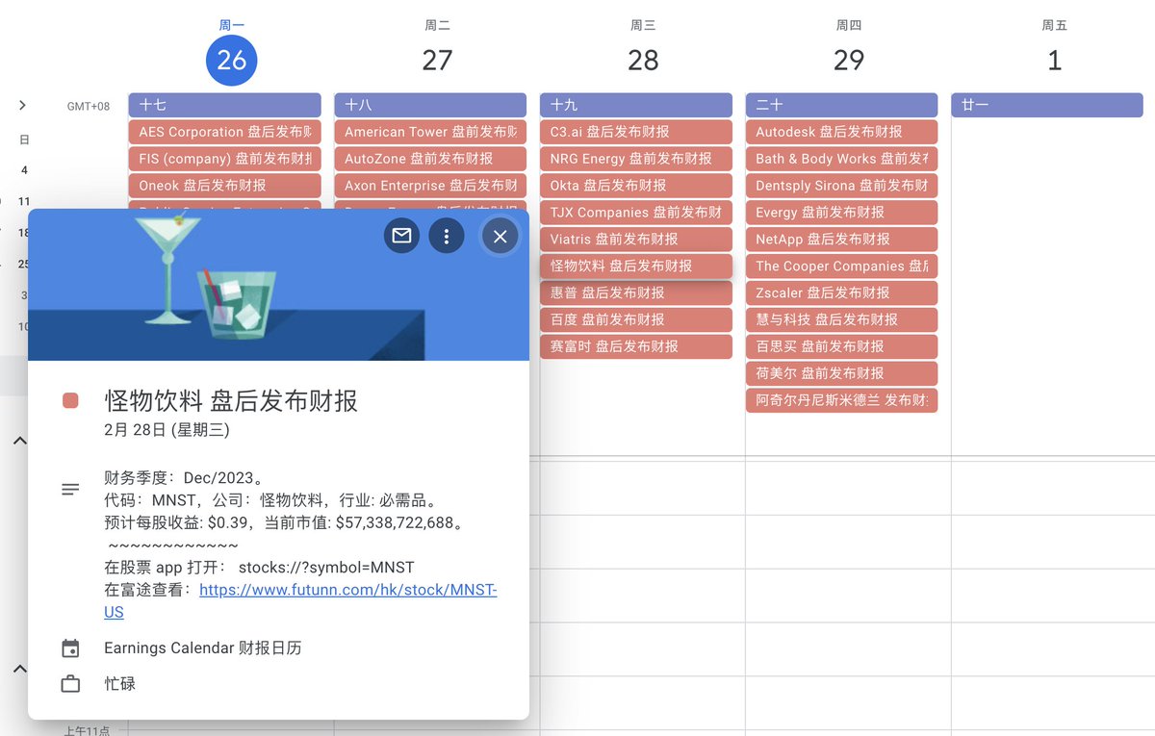Click the stocks://?symbol=MNST text
1155x736 pixels.
point(326,568)
